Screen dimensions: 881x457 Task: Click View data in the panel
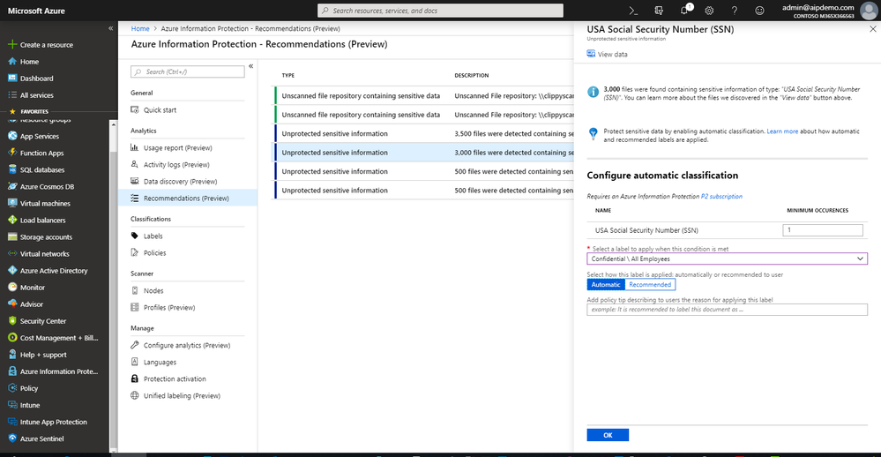coord(612,54)
